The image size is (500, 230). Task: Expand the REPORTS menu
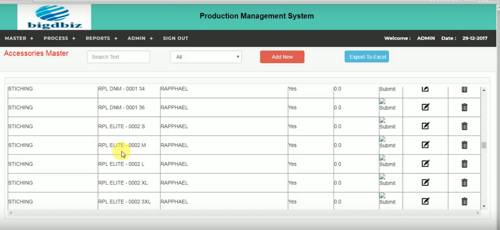(102, 38)
